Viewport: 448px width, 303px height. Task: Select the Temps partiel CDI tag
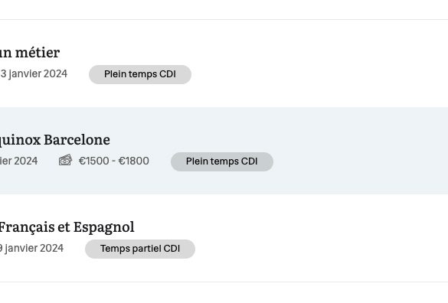click(140, 249)
